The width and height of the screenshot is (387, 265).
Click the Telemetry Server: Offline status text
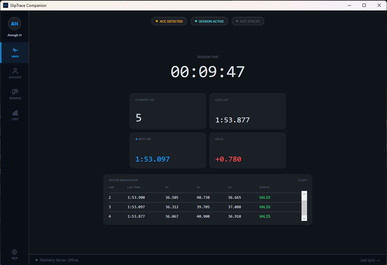[59, 260]
